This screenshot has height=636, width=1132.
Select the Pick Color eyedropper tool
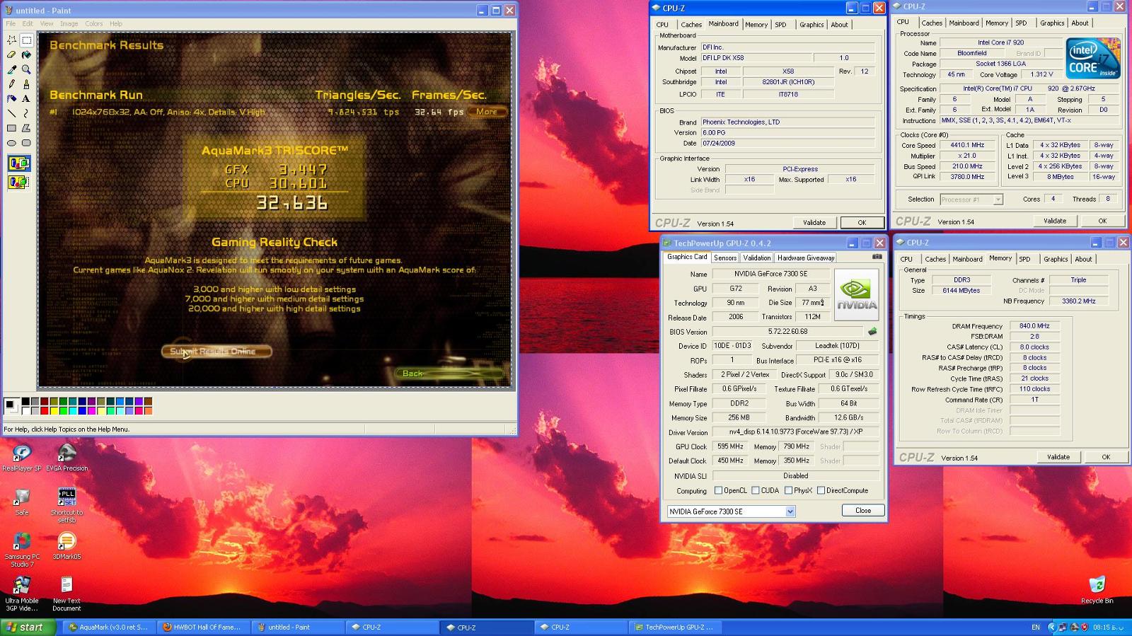click(11, 70)
